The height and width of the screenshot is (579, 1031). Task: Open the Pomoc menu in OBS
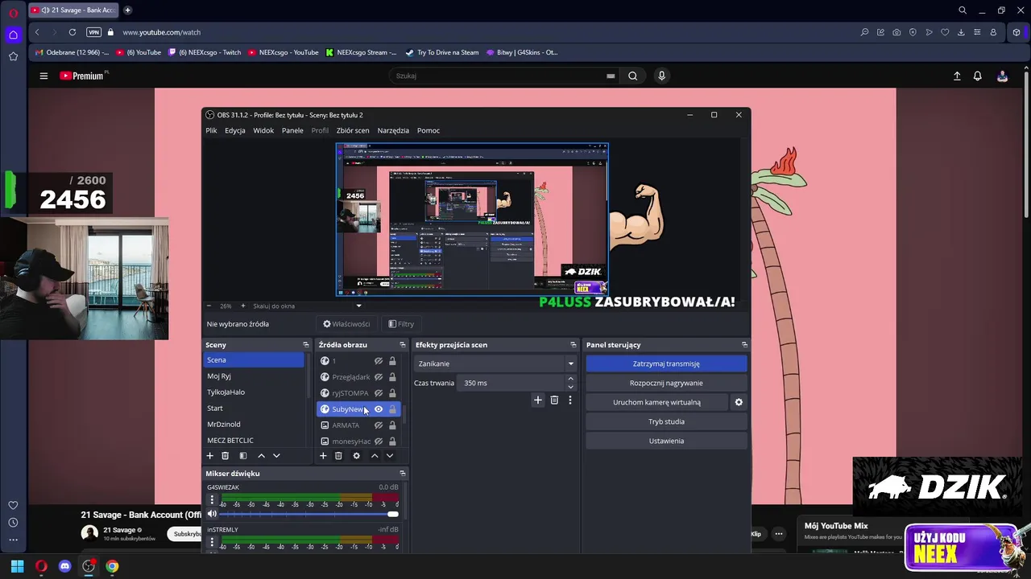pyautogui.click(x=429, y=130)
